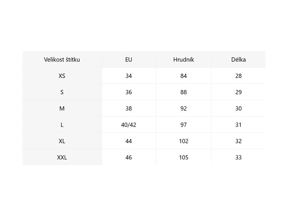Click the EU value 46 cell
This screenshot has height=216, width=288.
[129, 157]
